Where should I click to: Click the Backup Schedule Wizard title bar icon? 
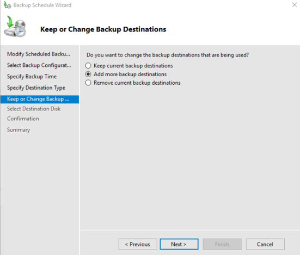pos(7,5)
